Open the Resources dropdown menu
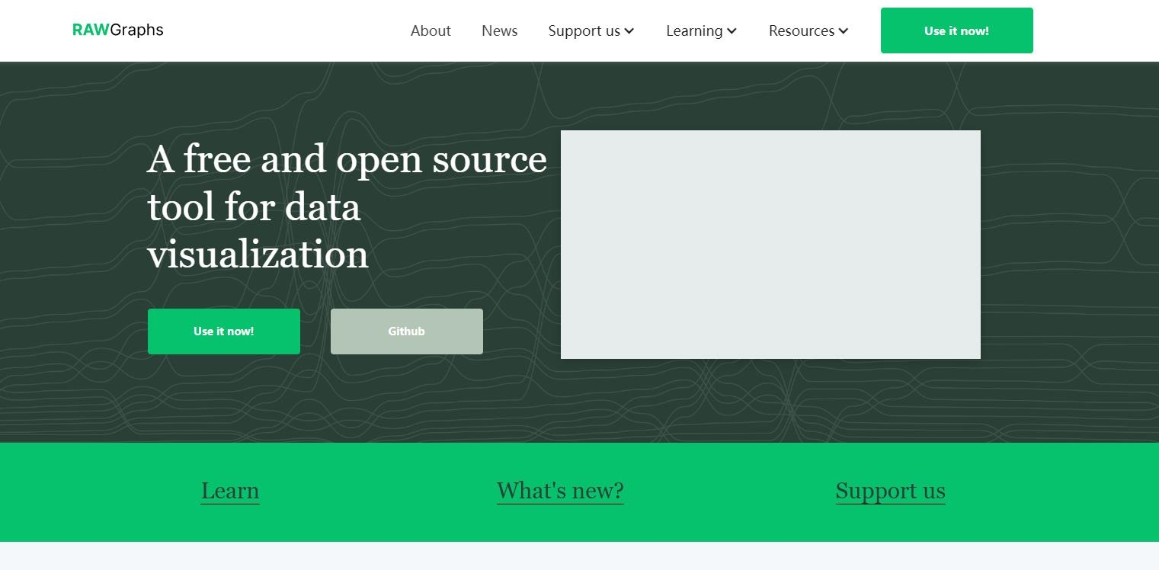 (x=808, y=30)
